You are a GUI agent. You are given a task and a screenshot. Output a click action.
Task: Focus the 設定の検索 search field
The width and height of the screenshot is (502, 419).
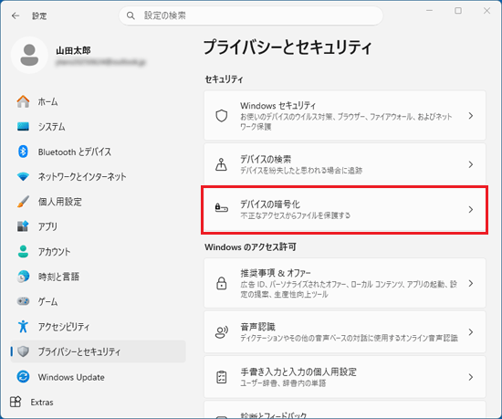(x=251, y=16)
